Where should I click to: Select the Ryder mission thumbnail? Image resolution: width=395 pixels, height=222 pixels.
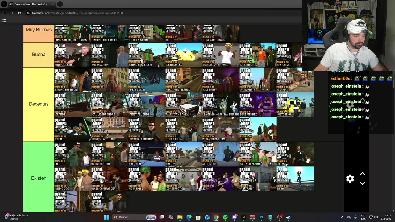click(x=73, y=154)
